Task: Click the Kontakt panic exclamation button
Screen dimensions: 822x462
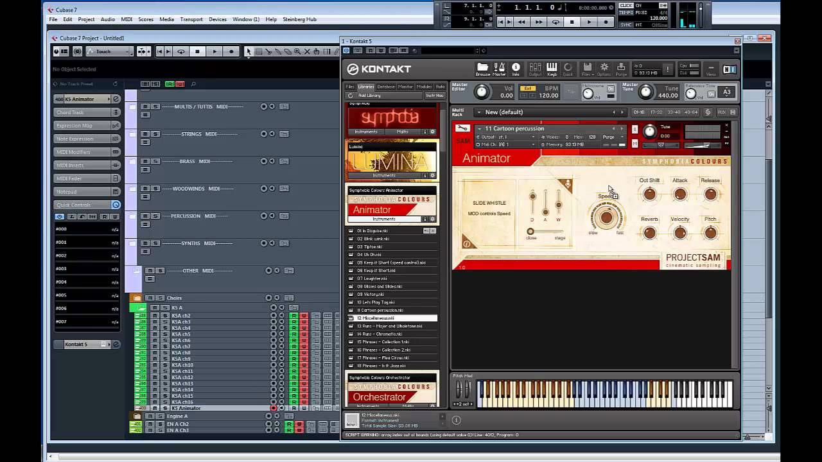Action: (667, 69)
